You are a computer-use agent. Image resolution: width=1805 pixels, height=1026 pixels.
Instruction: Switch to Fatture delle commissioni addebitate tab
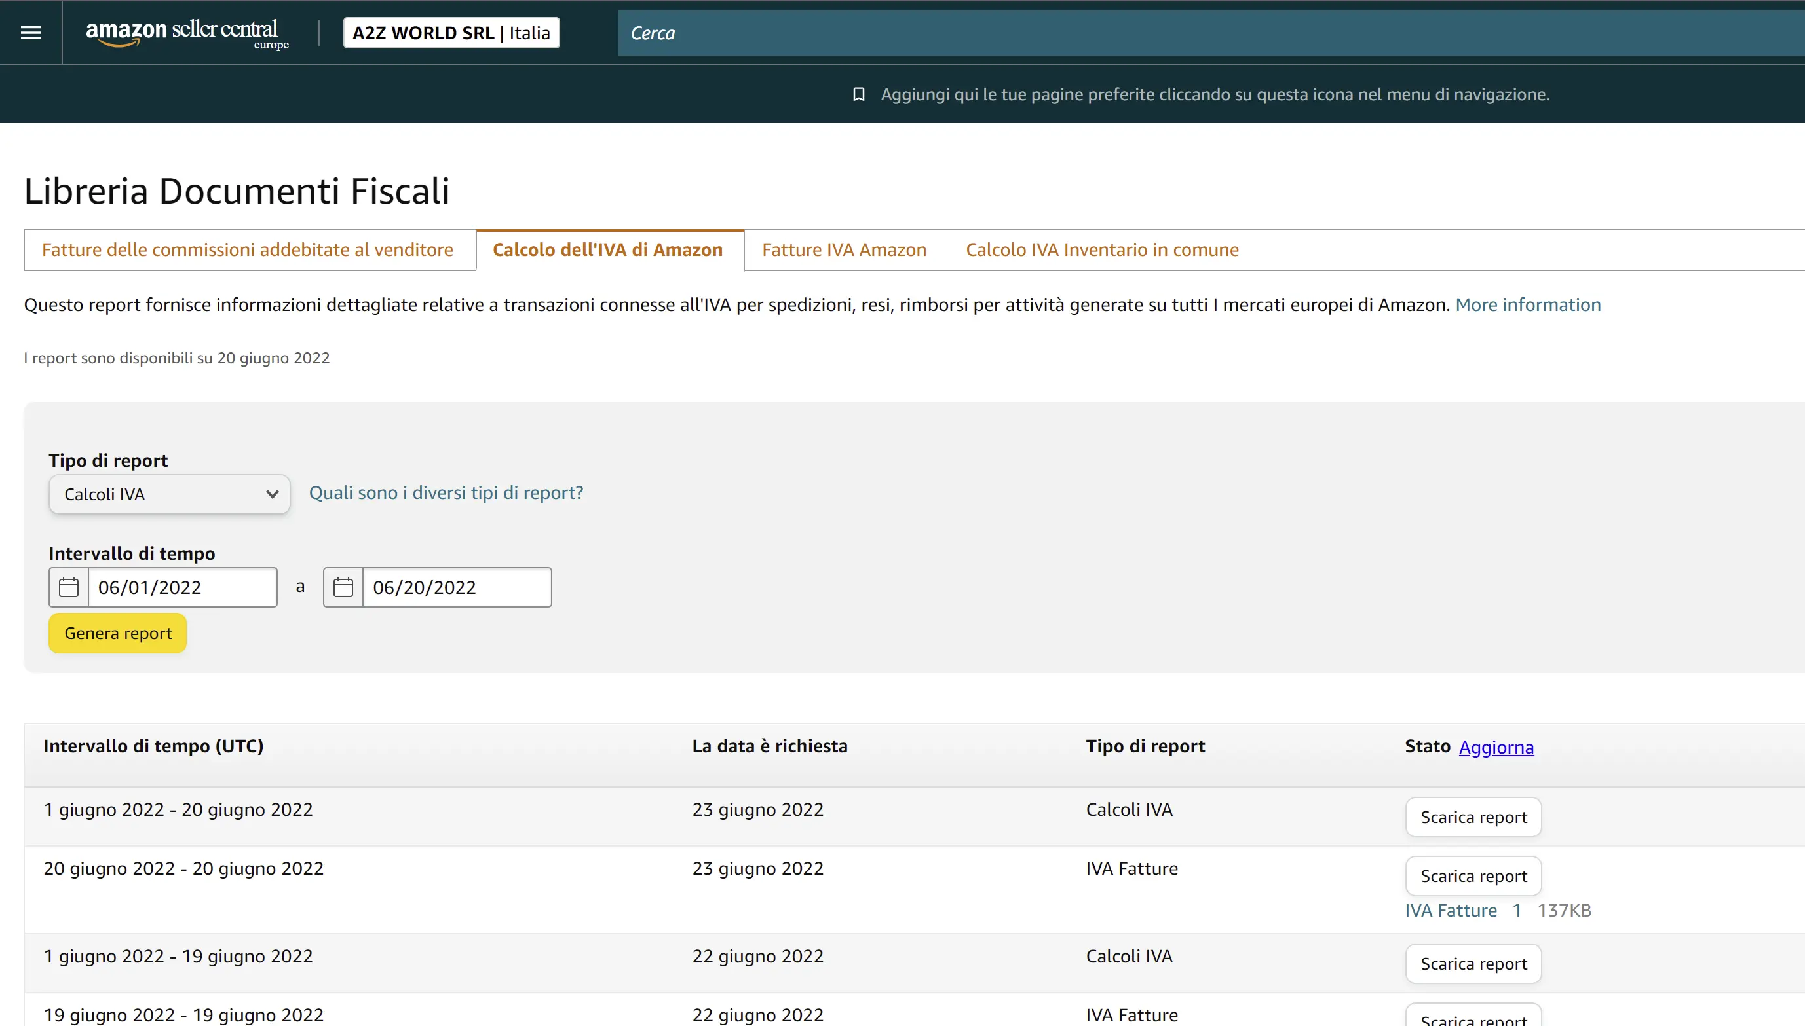point(248,249)
